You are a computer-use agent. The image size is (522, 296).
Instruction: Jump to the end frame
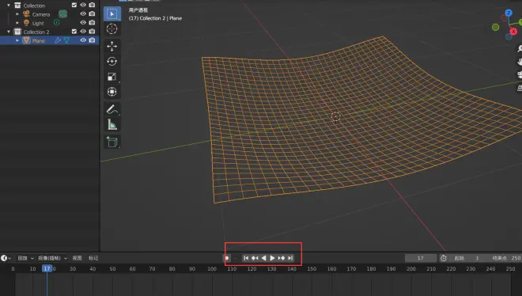[x=290, y=258]
